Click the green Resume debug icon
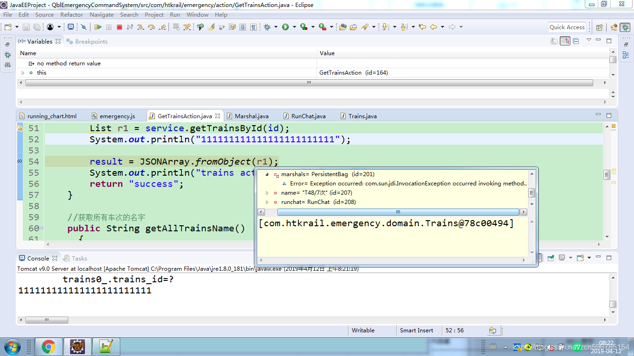The image size is (634, 356). tap(98, 27)
